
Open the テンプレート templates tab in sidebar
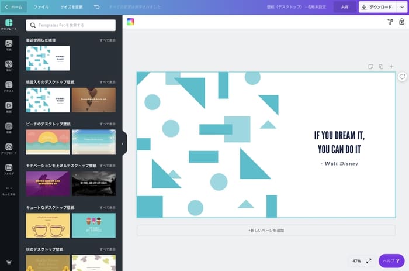tap(9, 25)
